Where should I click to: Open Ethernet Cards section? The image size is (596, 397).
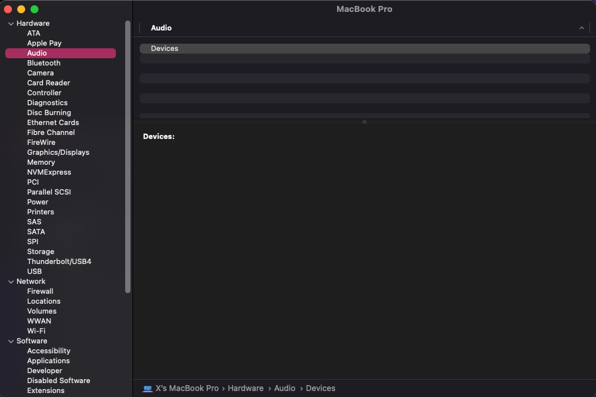click(53, 122)
